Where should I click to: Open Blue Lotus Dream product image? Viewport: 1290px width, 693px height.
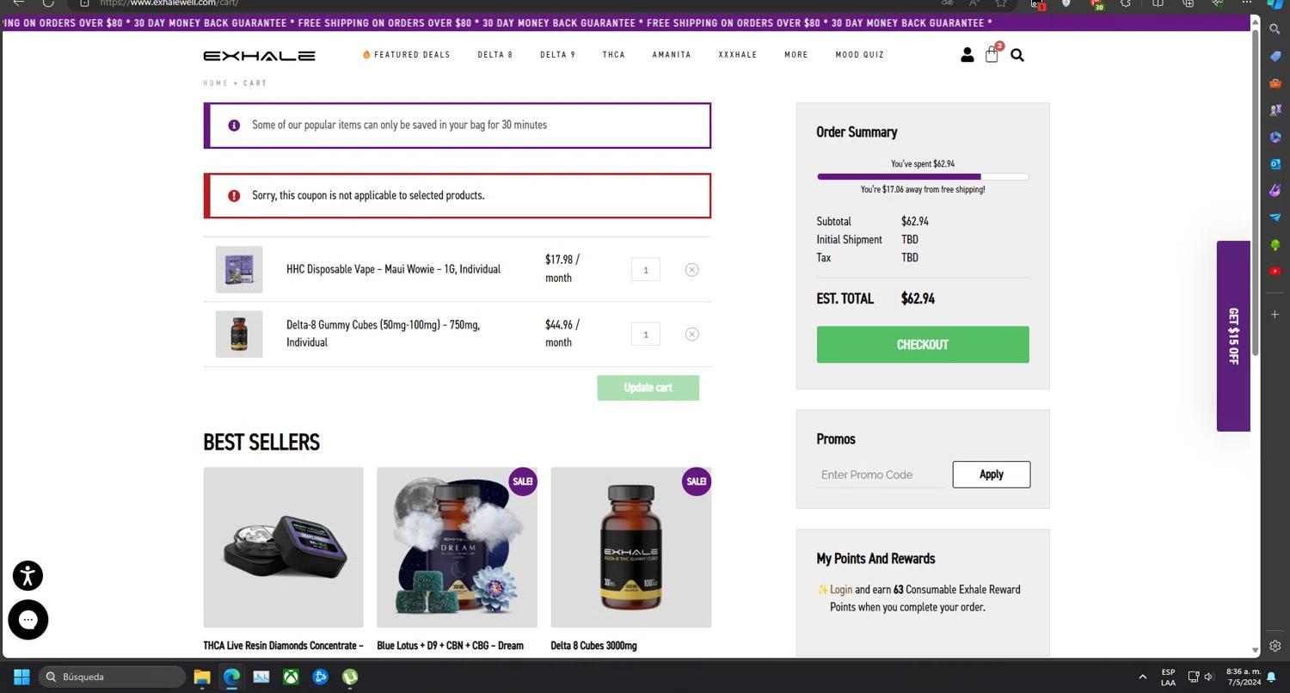click(458, 548)
